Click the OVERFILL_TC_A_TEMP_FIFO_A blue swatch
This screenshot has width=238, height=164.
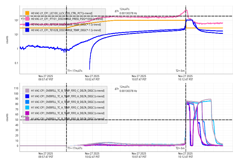point(27,96)
